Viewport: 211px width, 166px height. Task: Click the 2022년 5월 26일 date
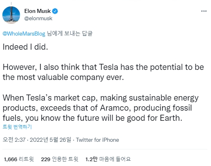(x=51, y=140)
